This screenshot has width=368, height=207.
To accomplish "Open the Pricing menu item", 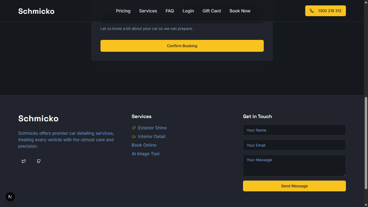I will click(123, 11).
